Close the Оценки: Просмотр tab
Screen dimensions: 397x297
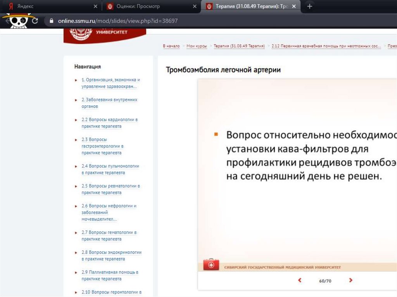point(195,7)
